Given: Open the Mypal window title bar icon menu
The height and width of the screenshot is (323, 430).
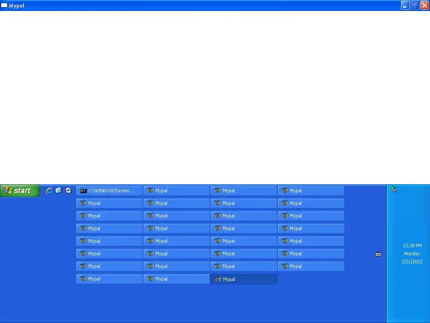Looking at the screenshot, I should click(x=4, y=5).
